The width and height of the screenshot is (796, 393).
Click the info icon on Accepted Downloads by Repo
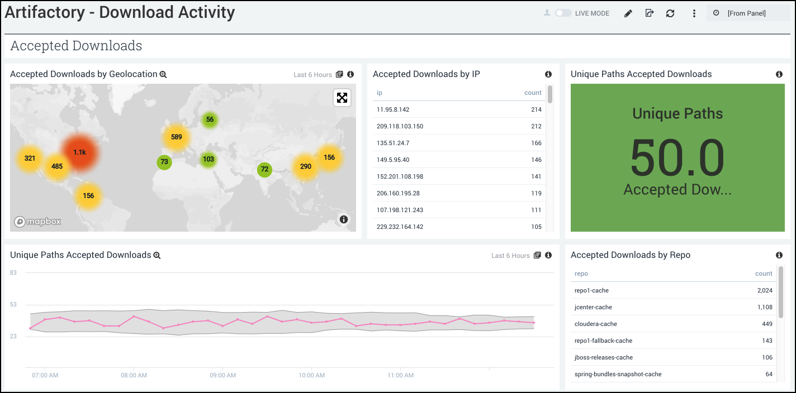[779, 255]
